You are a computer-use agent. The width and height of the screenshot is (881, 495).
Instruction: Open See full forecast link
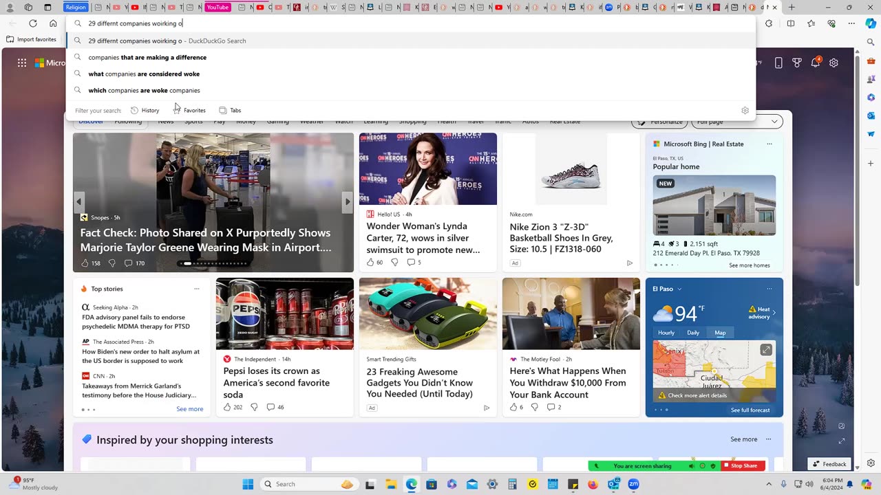pos(750,410)
